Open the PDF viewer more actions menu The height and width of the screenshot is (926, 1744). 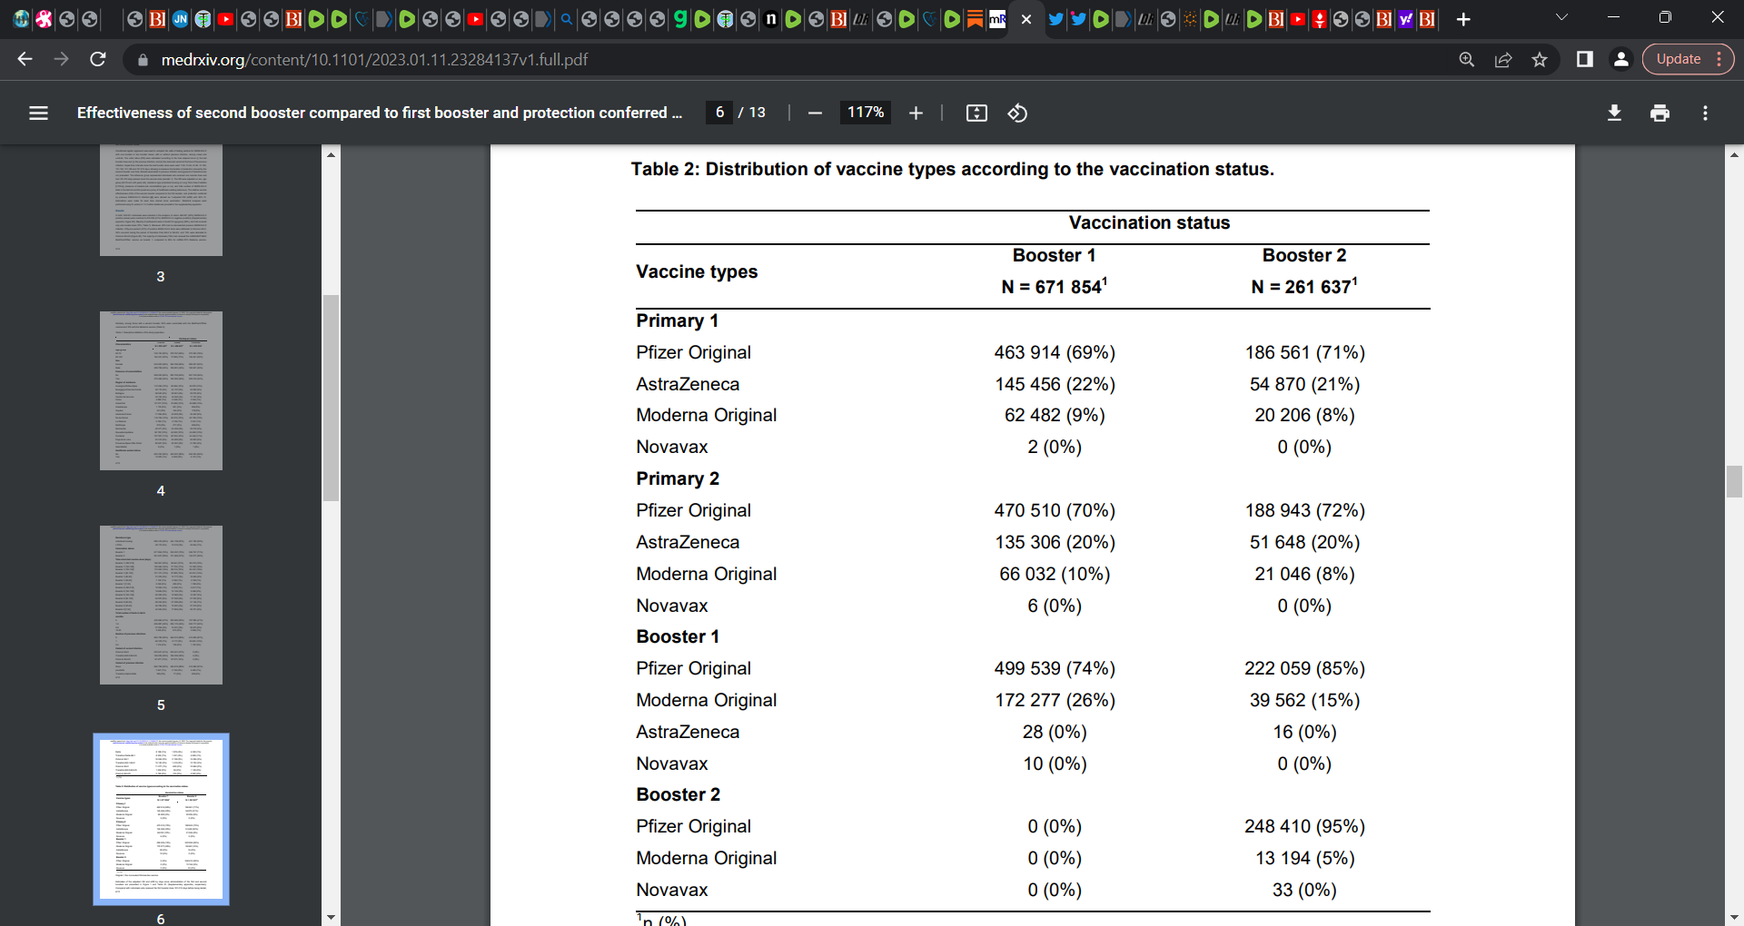1705,113
